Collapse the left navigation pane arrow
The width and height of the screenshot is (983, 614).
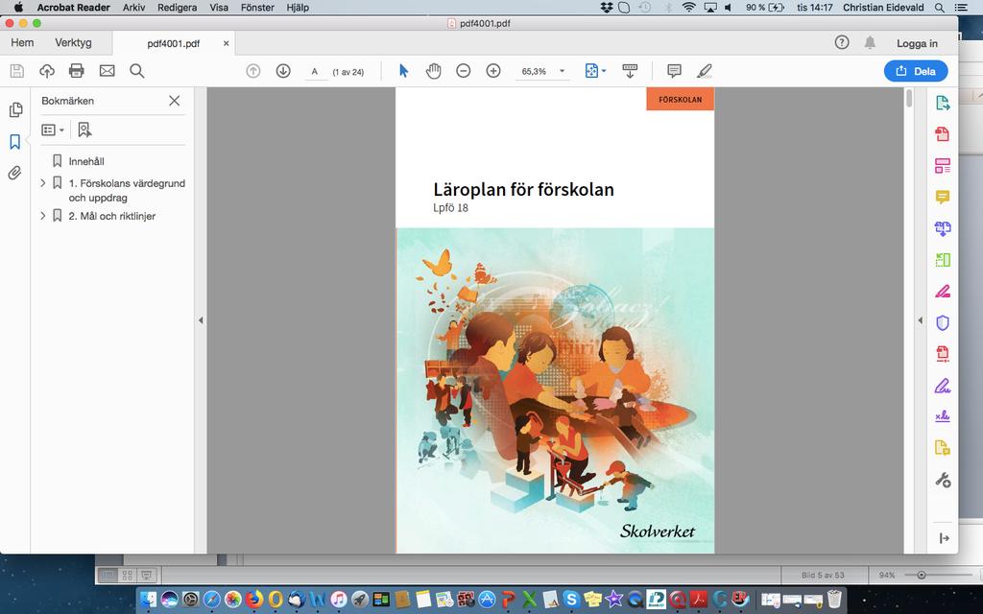tap(201, 320)
